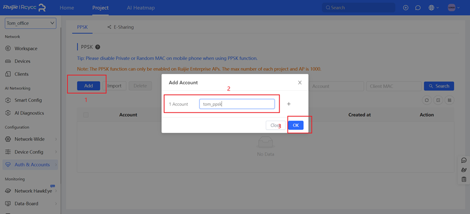Click the refresh icon above the table
Screen dimensions: 470x214
pyautogui.click(x=426, y=100)
